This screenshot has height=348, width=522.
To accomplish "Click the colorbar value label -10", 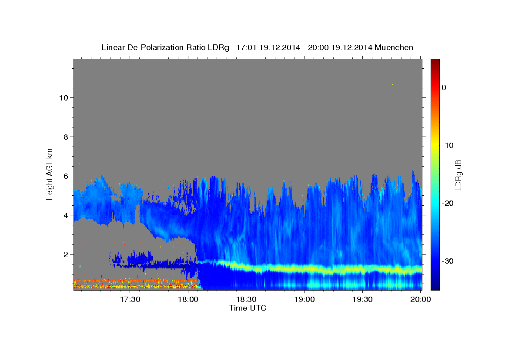I will (x=448, y=145).
